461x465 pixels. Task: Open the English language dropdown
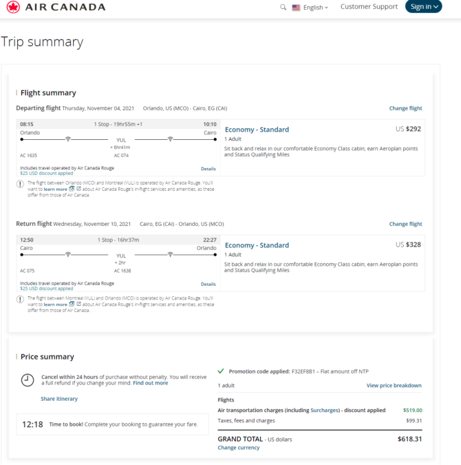[316, 8]
